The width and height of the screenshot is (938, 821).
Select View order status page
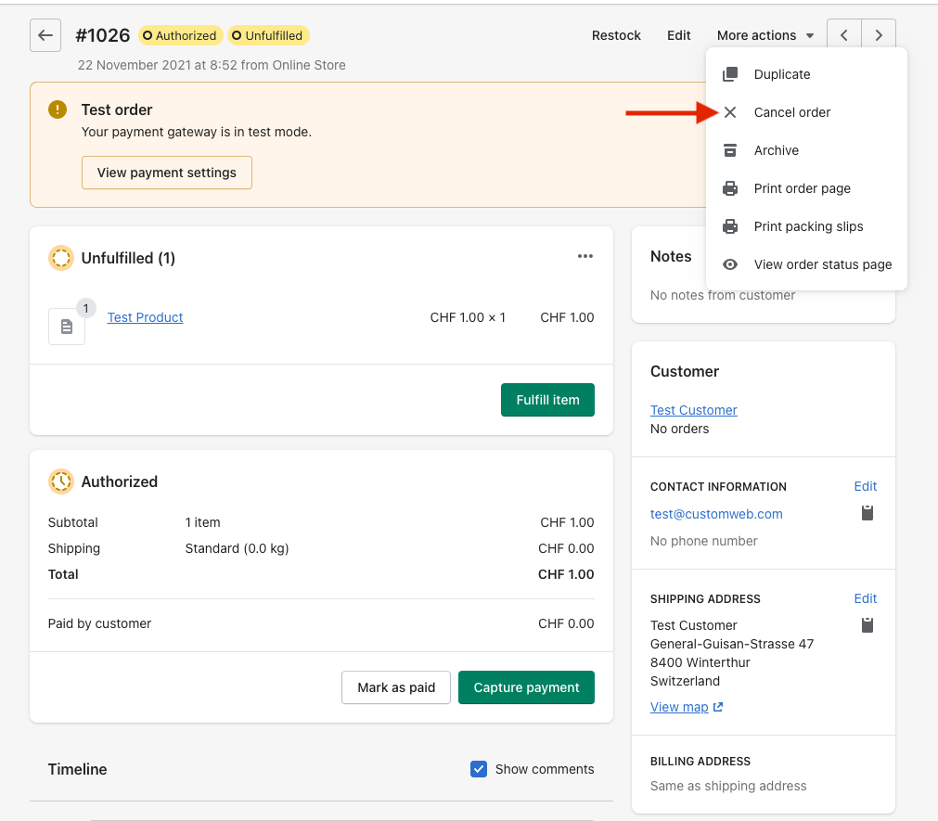[x=822, y=264]
